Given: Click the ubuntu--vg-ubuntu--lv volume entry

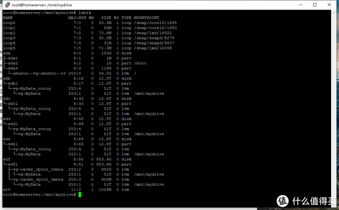Looking at the screenshot, I should click(39, 73).
